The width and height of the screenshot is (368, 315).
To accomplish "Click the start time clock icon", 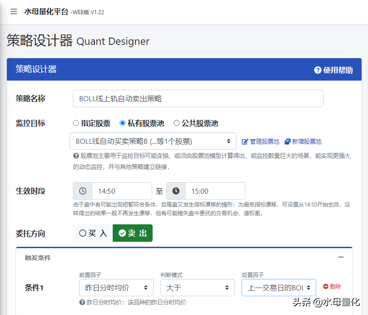I will coord(82,191).
